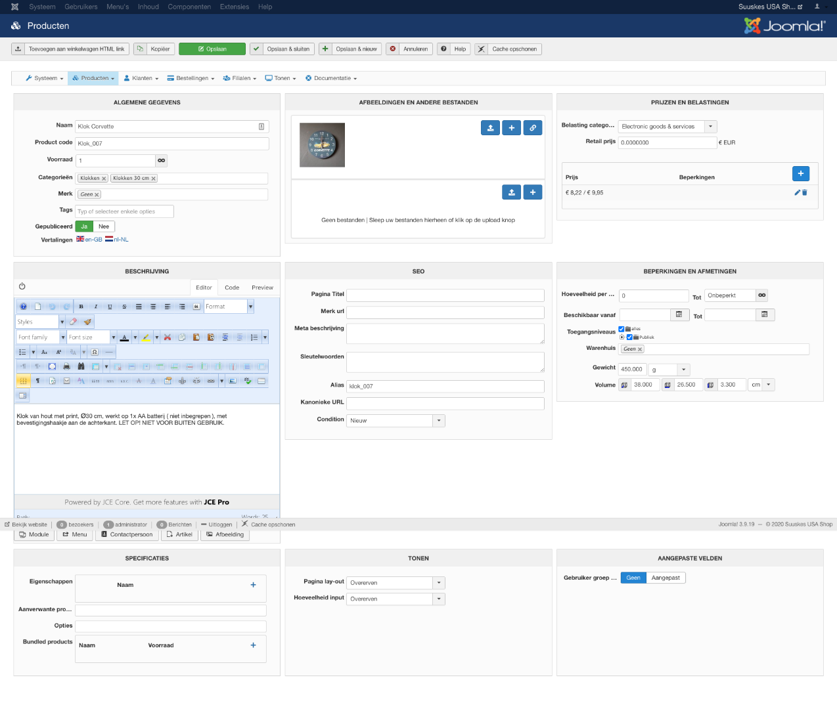Open the Font size dropdown
Image resolution: width=837 pixels, height=709 pixels.
(x=92, y=337)
